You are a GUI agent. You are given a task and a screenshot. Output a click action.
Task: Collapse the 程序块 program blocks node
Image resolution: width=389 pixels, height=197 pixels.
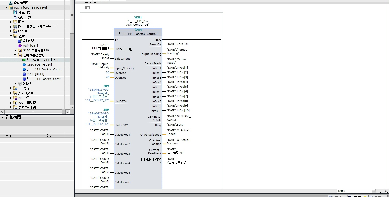(x=11, y=36)
